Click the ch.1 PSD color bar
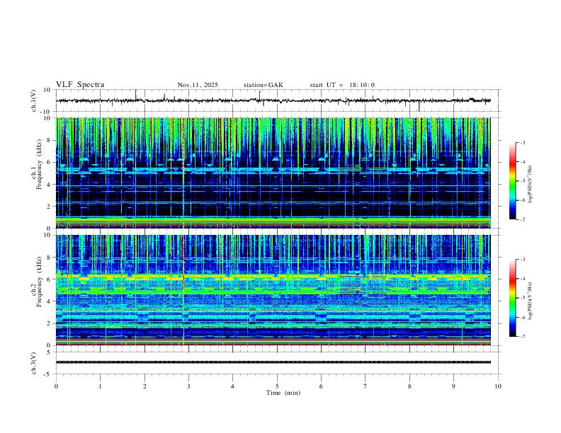 coord(513,181)
